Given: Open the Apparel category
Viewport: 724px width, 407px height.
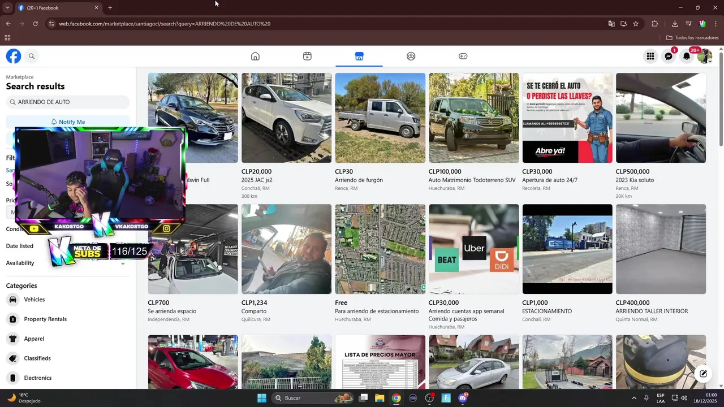Looking at the screenshot, I should [x=68, y=339].
